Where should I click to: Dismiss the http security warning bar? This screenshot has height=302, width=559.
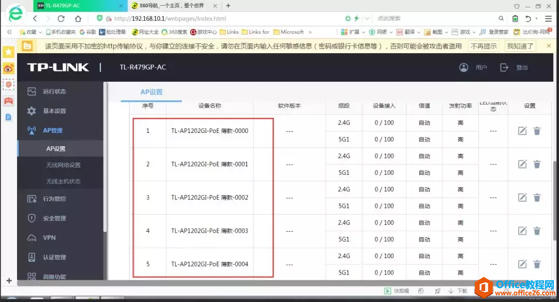[549, 46]
